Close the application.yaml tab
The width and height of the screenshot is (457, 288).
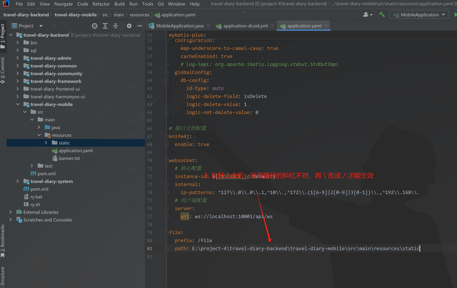(x=326, y=26)
